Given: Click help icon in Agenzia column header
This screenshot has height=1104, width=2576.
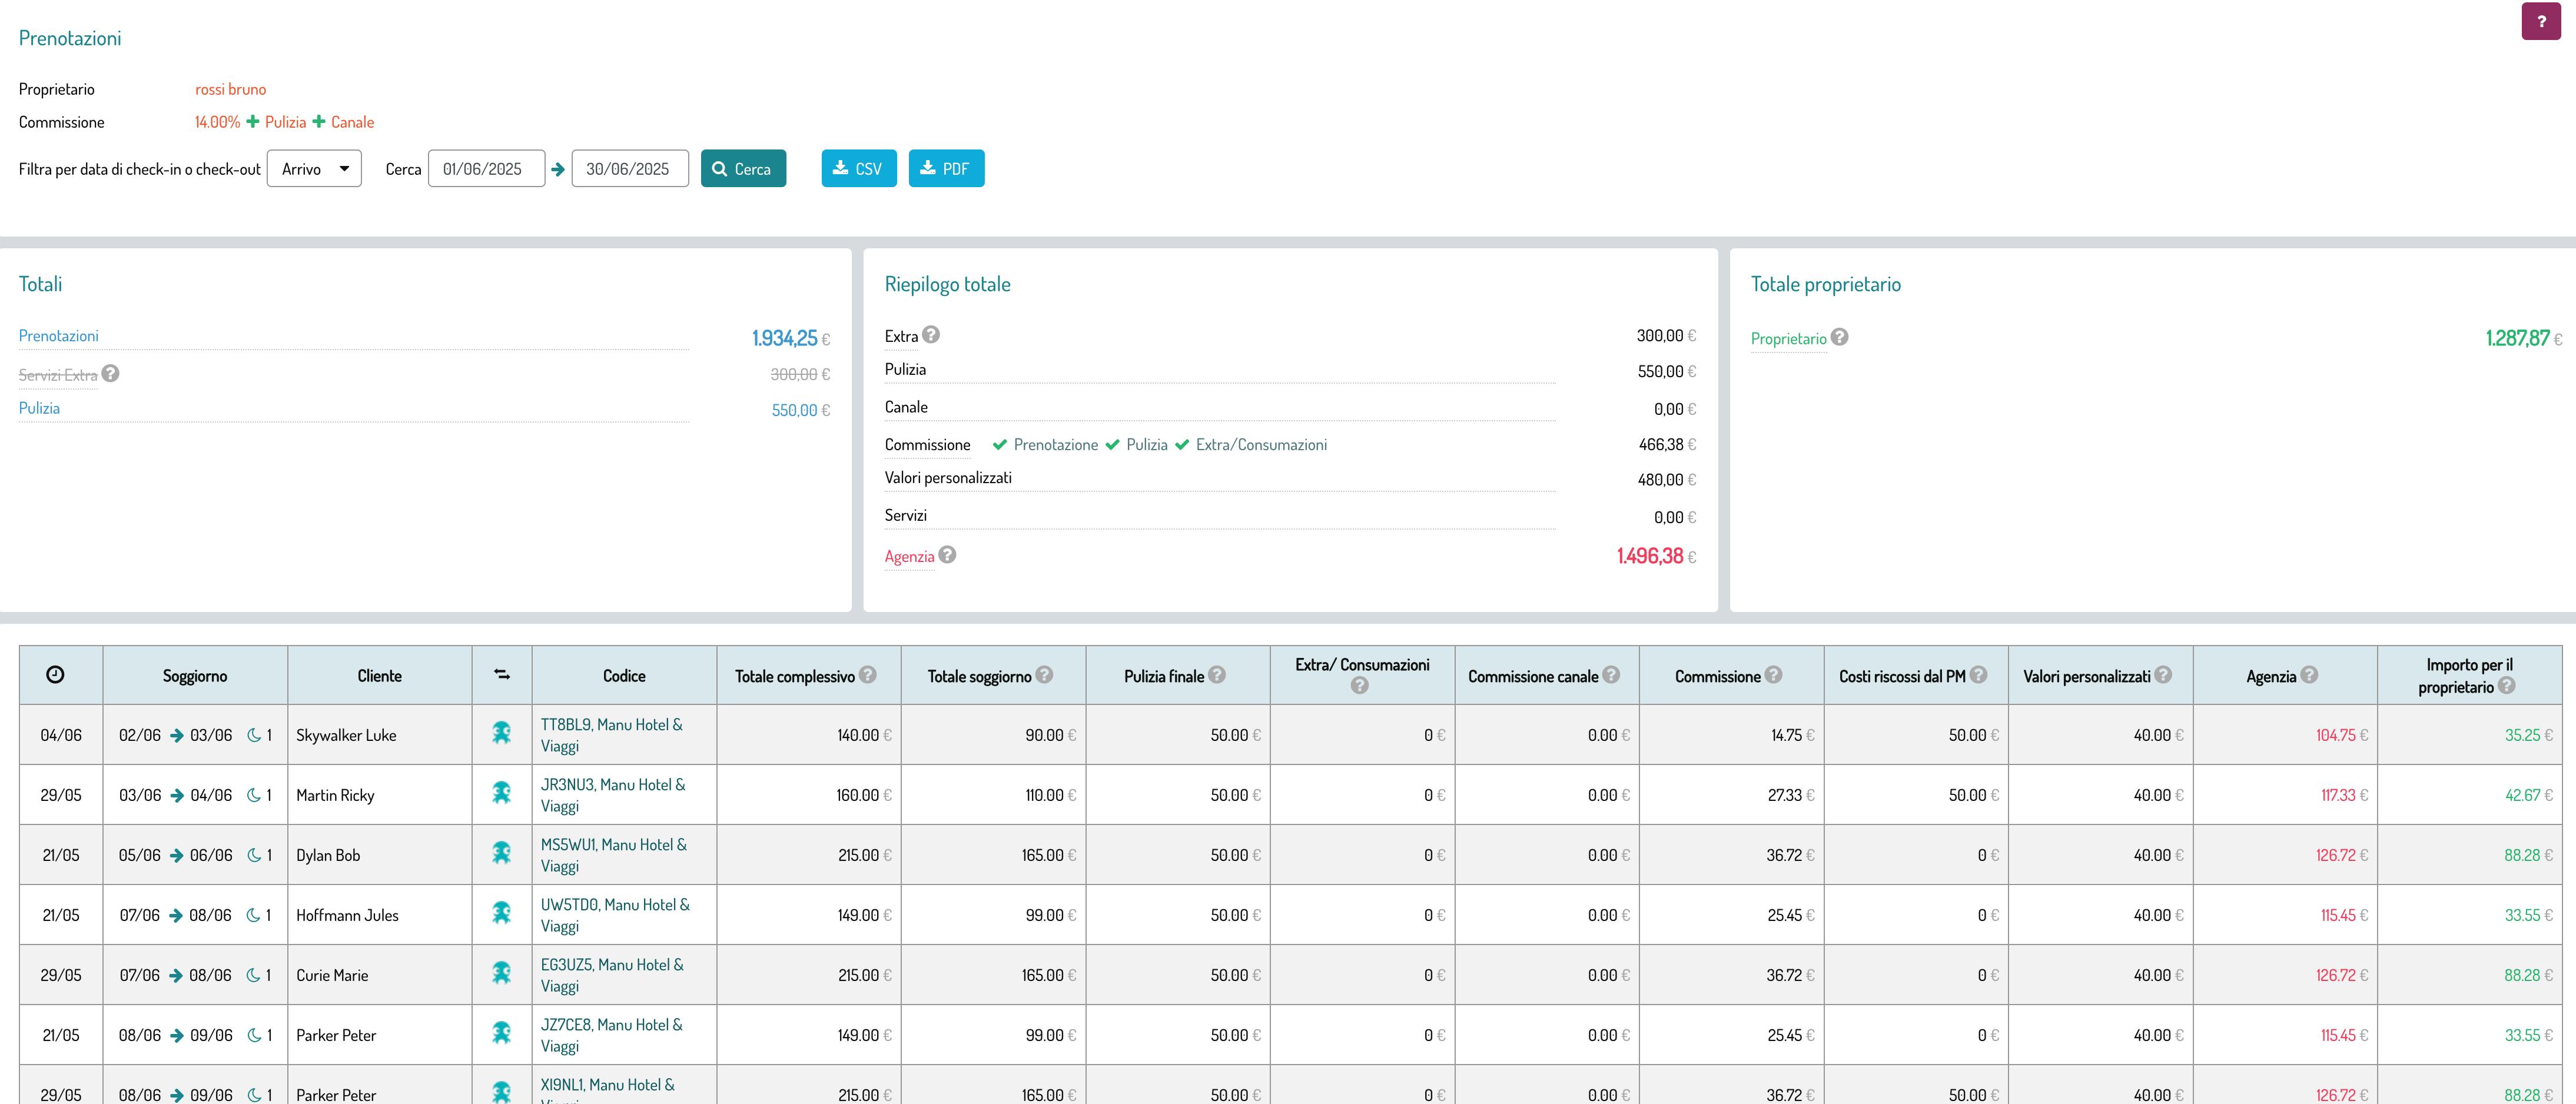Looking at the screenshot, I should (x=2309, y=675).
